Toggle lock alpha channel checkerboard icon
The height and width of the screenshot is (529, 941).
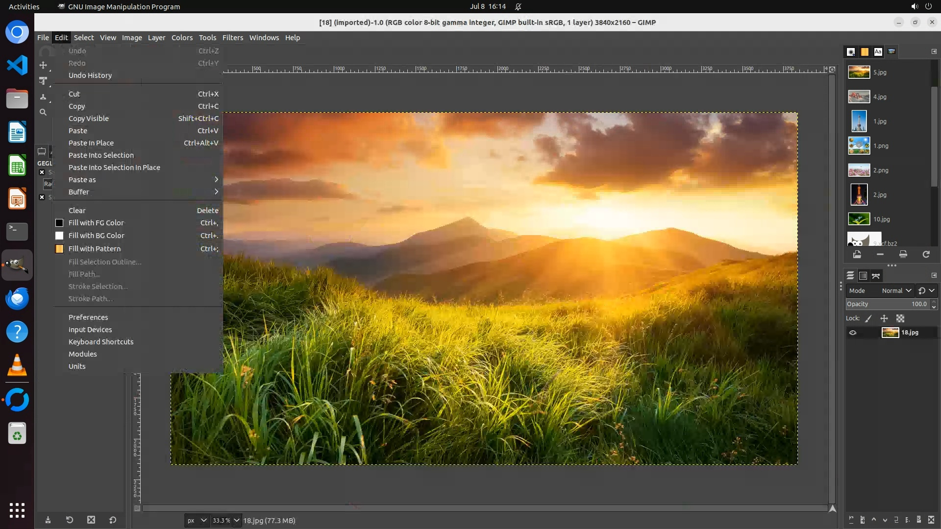coord(900,318)
